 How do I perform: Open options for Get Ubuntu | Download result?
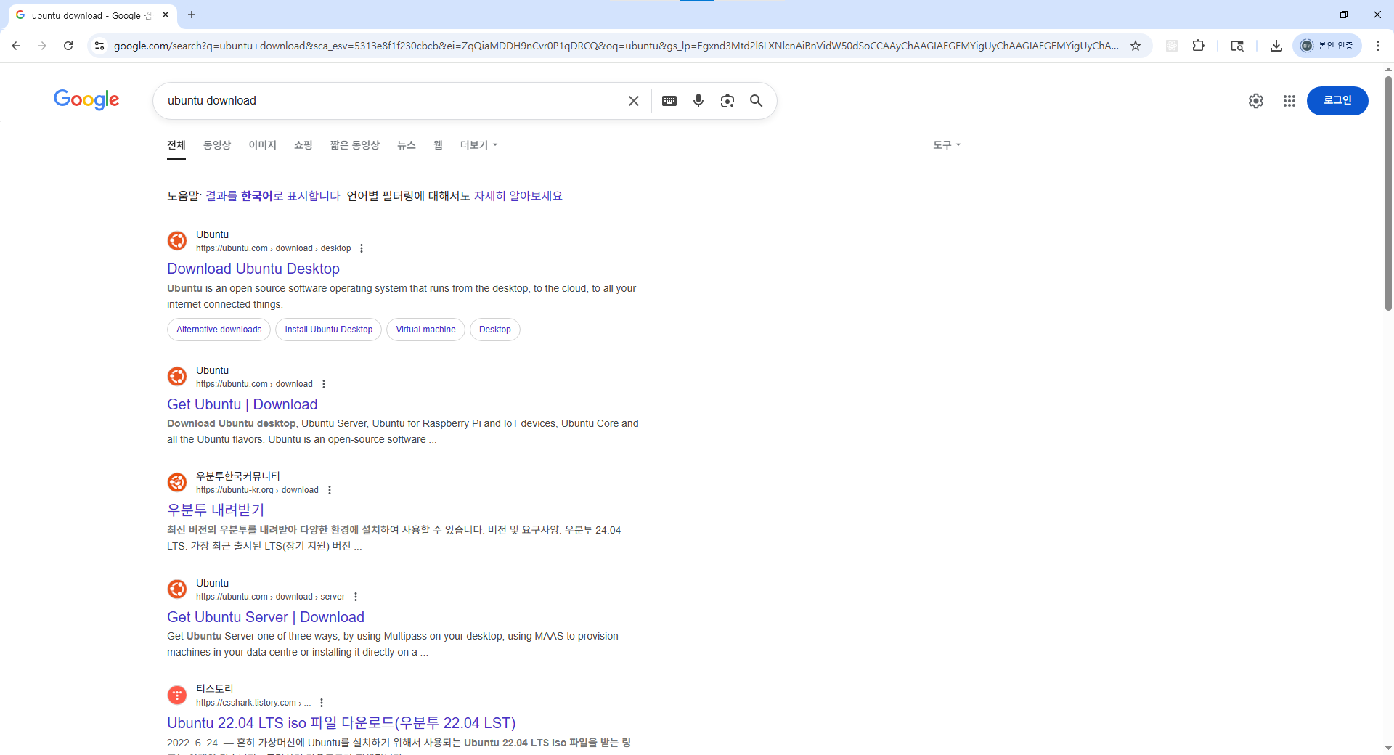coord(324,384)
